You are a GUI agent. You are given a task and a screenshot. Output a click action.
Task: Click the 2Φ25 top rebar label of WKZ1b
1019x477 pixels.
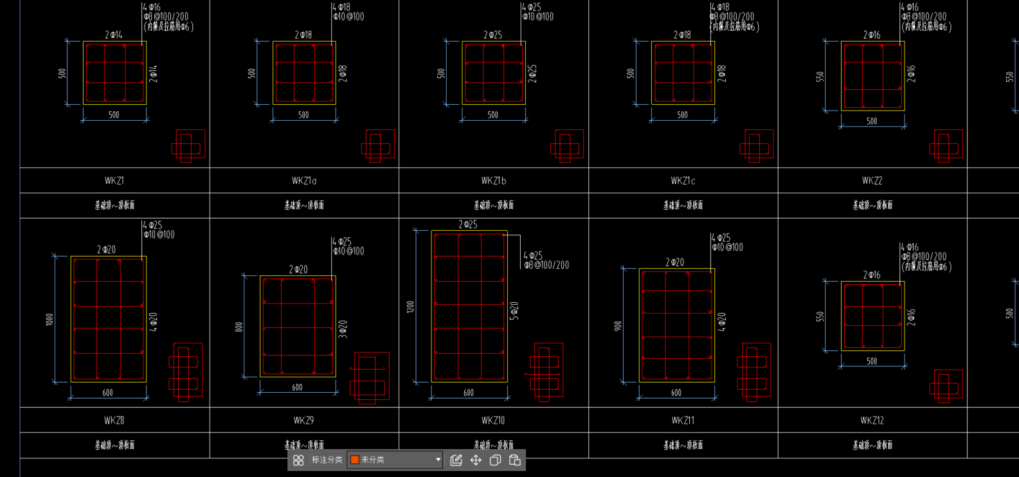pyautogui.click(x=493, y=35)
